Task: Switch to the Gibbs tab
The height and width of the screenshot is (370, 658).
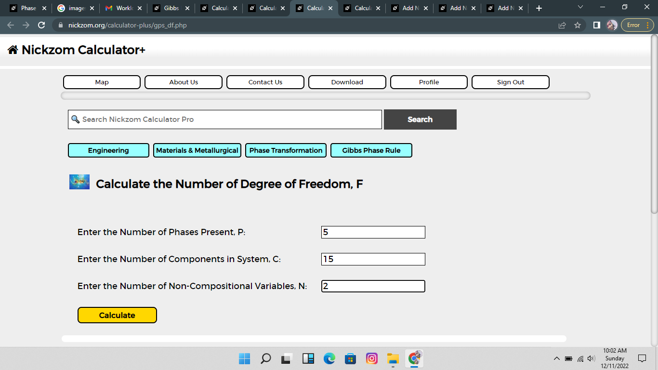Action: 171,8
